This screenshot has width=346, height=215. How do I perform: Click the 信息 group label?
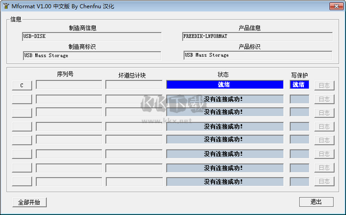coord(16,20)
